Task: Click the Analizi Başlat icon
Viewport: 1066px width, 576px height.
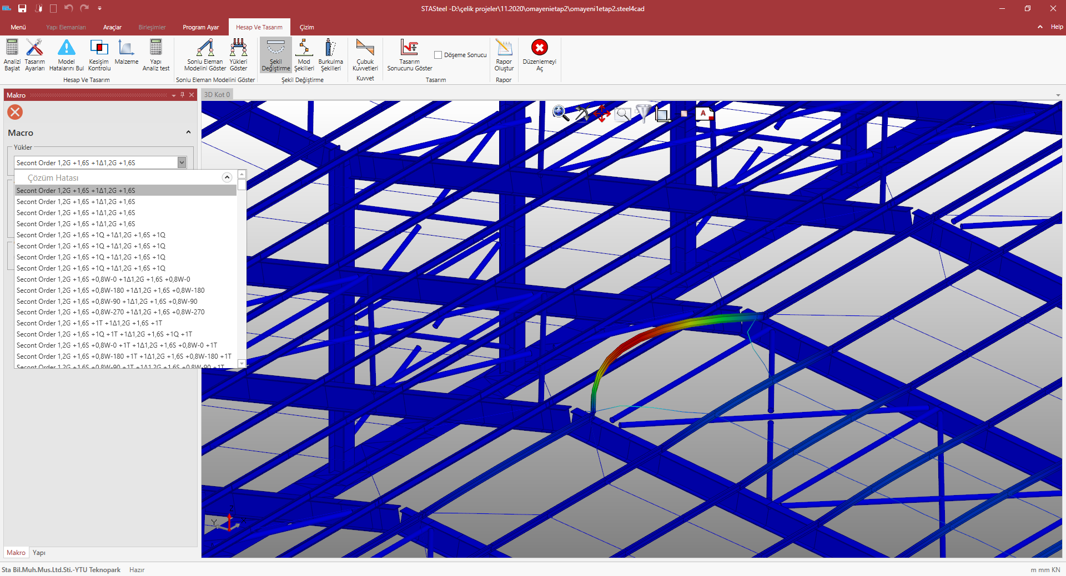Action: pyautogui.click(x=12, y=48)
